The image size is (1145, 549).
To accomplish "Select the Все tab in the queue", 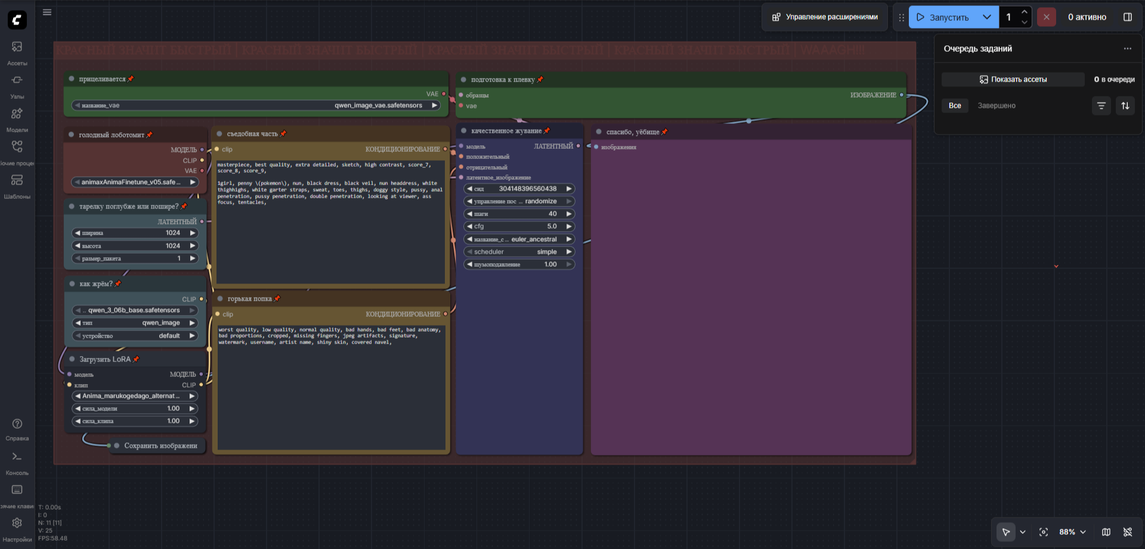I will (x=955, y=106).
